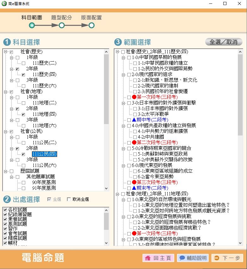Image resolution: width=247 pixels, height=269 pixels.
Task: Select the 90年度基測 tree item
Action: pos(44,182)
